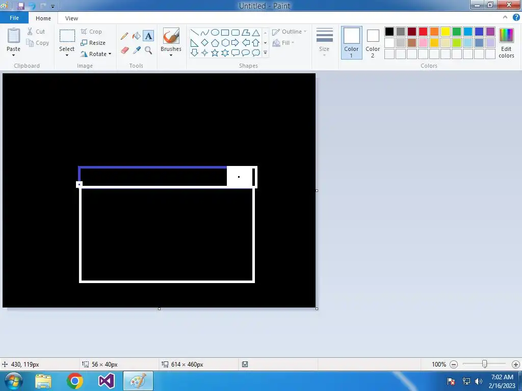Choose the Diamond shape
This screenshot has width=522, height=391.
click(205, 43)
